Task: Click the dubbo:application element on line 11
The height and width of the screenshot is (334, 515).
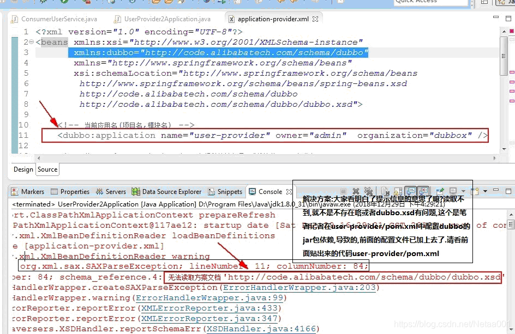Action: pyautogui.click(x=272, y=136)
